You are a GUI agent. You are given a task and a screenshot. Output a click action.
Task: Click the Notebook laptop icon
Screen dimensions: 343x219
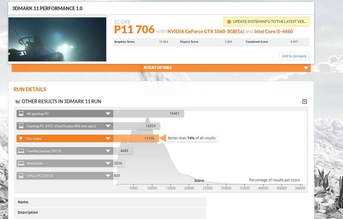21,163
